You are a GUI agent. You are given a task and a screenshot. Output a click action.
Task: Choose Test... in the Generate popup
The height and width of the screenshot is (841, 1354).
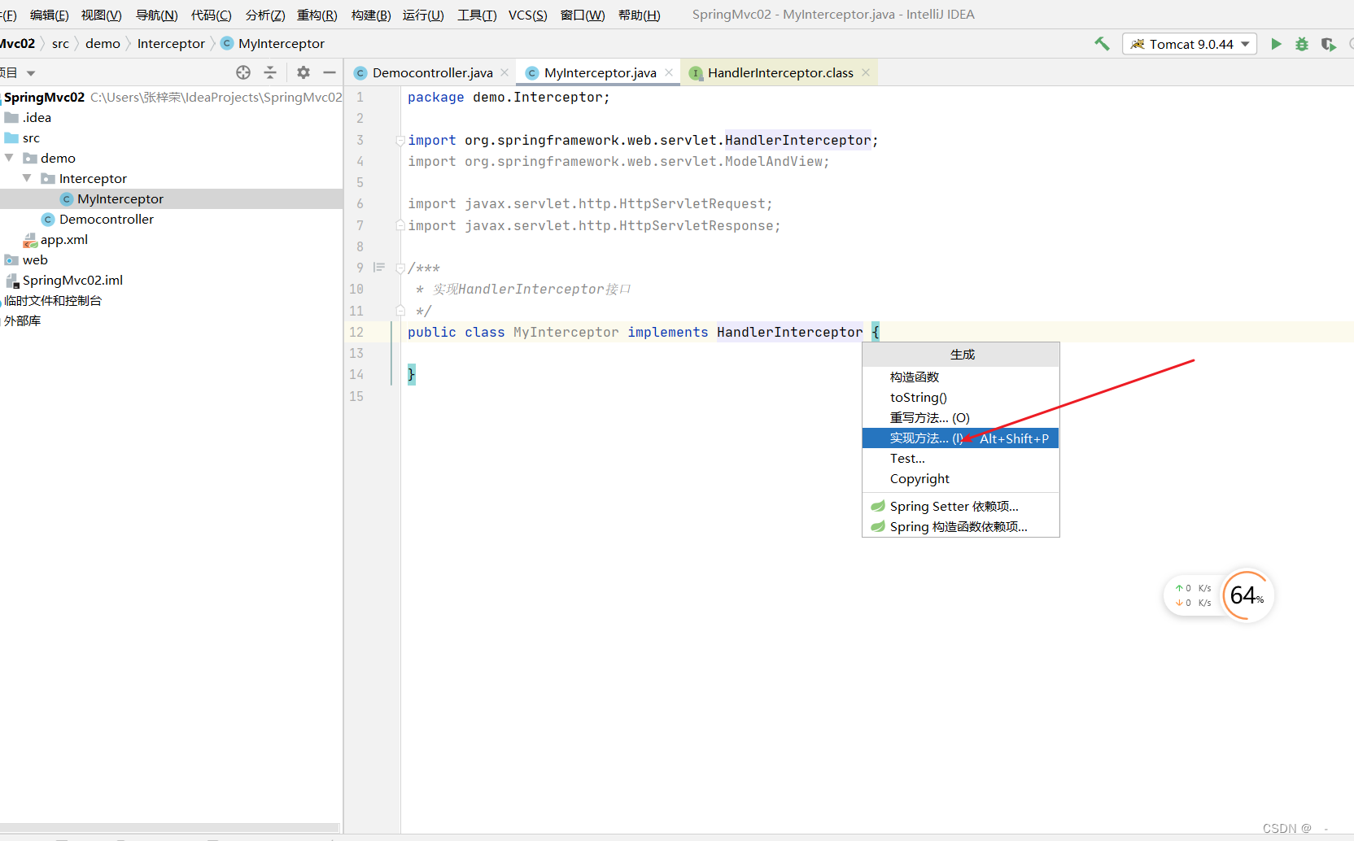(x=960, y=459)
